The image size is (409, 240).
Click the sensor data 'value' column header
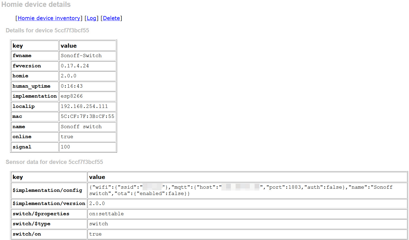coord(247,177)
